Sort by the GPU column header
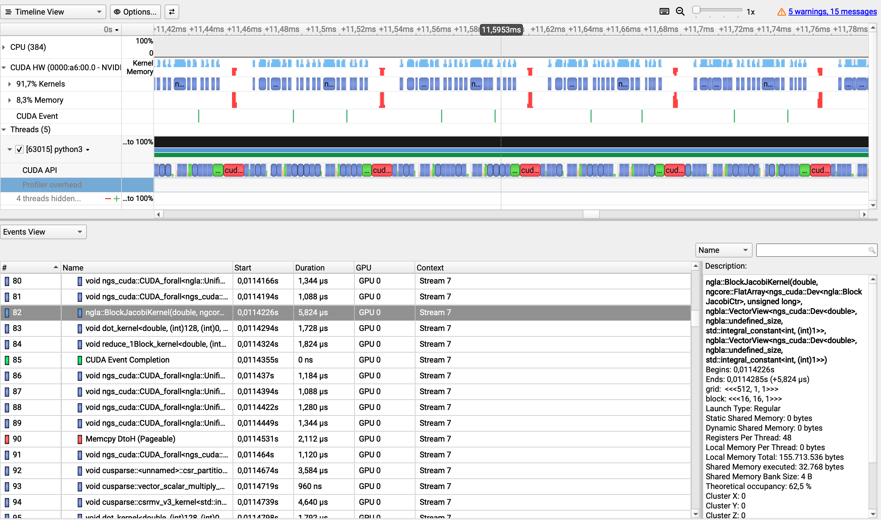 384,267
